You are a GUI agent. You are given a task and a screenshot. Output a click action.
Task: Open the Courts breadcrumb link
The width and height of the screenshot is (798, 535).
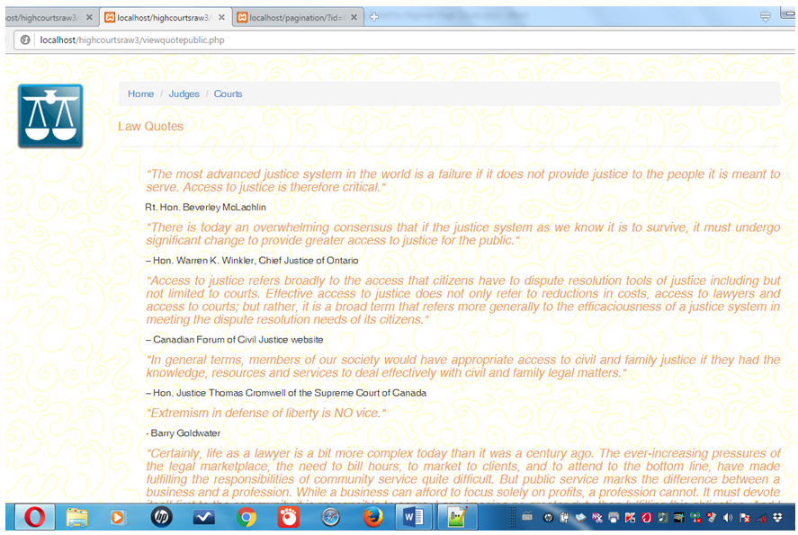click(x=228, y=94)
